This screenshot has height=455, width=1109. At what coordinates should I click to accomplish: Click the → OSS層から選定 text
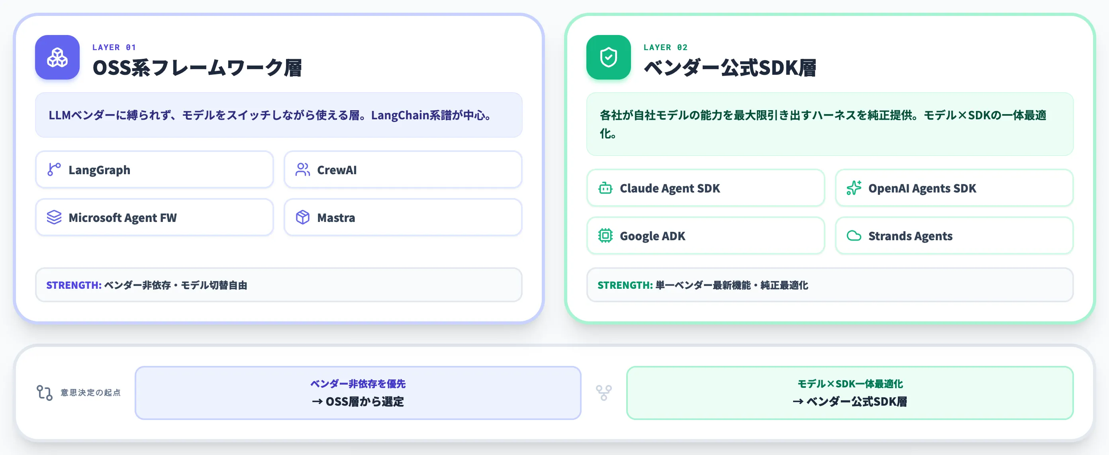(x=358, y=402)
